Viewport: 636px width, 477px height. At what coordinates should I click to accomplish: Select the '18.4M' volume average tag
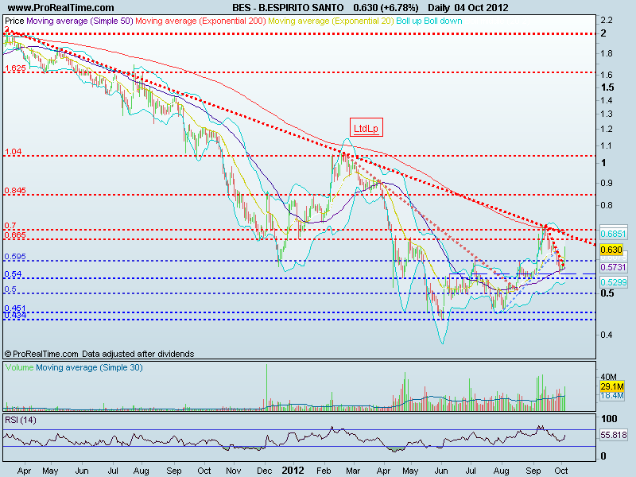pos(612,395)
